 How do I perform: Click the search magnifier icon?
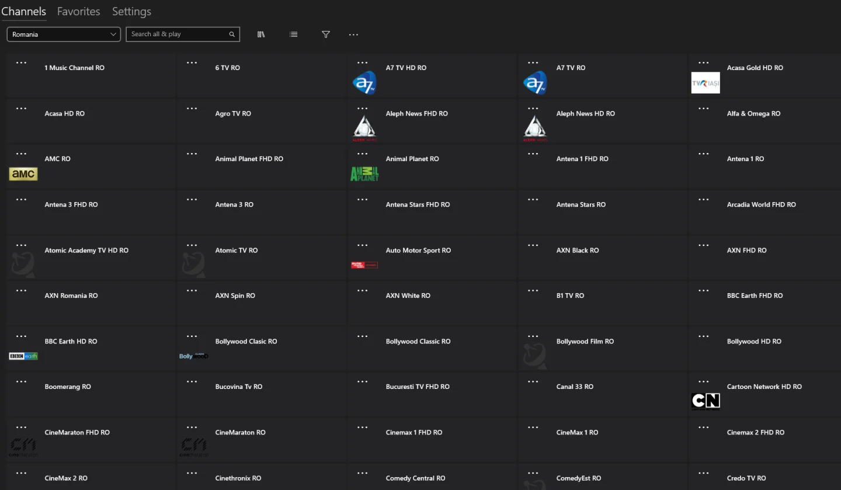tap(232, 34)
